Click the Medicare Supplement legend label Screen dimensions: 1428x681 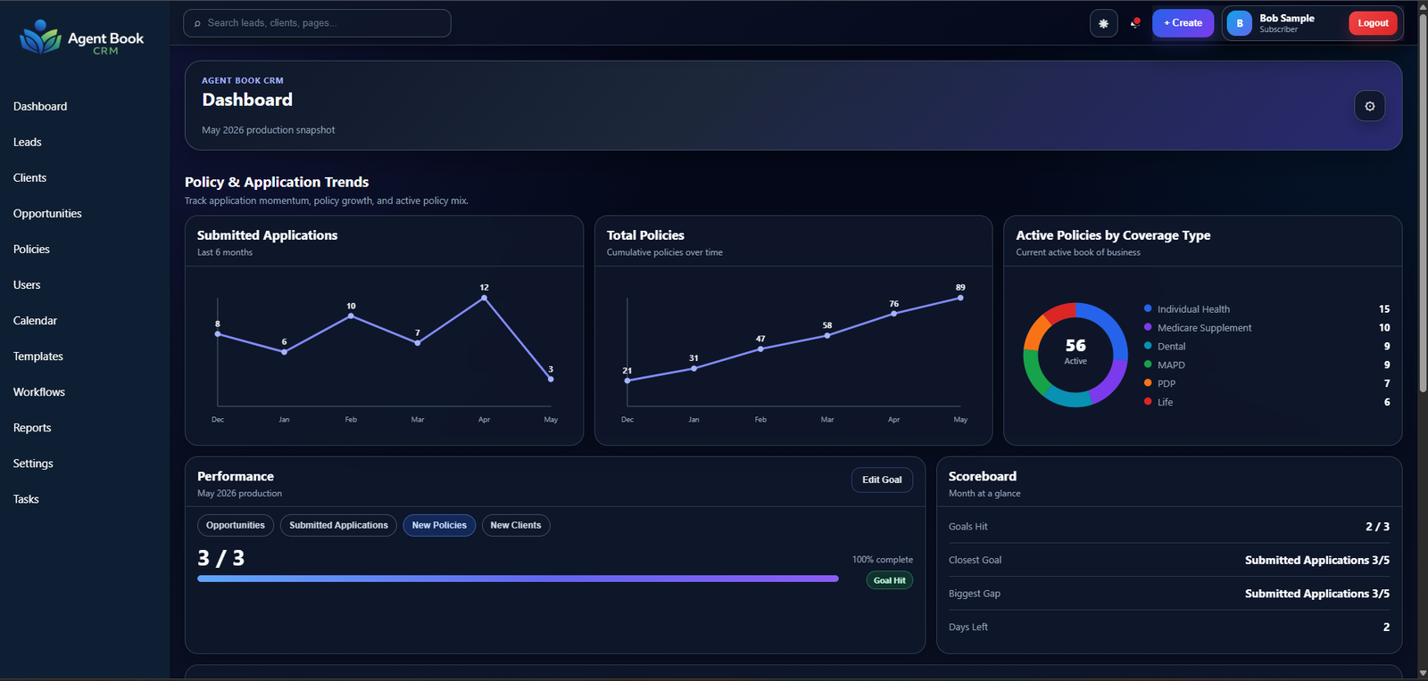(x=1205, y=328)
